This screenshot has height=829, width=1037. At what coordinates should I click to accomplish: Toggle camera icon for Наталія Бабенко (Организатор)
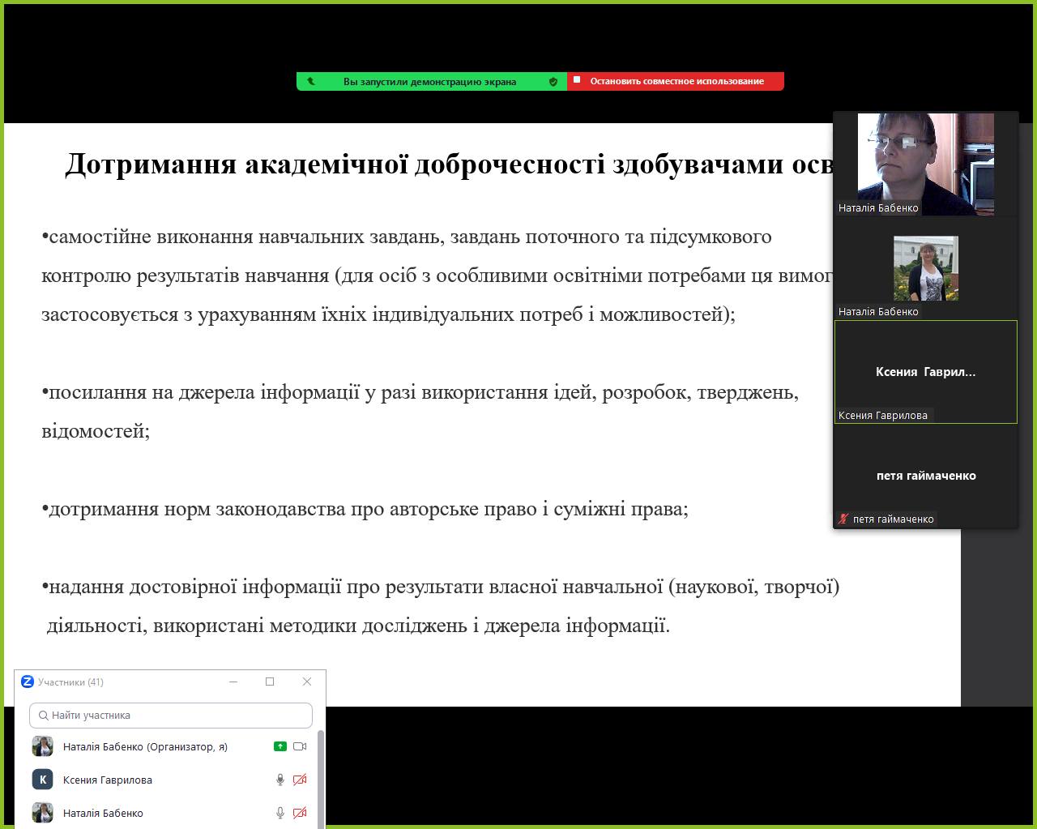[x=300, y=746]
